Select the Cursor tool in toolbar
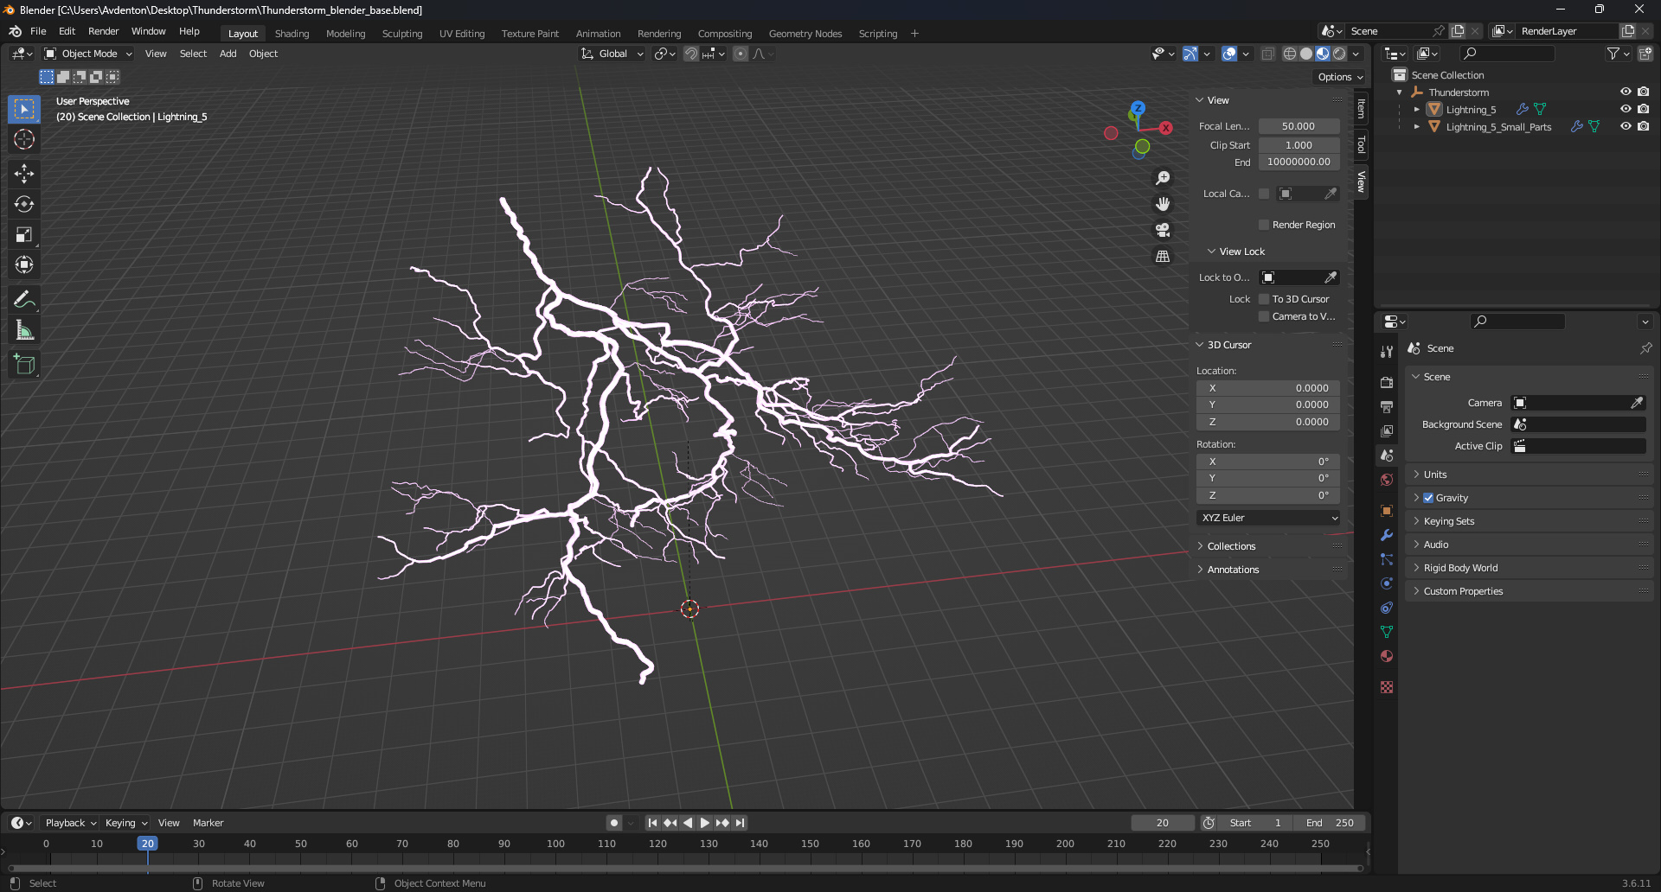The width and height of the screenshot is (1661, 892). [24, 139]
